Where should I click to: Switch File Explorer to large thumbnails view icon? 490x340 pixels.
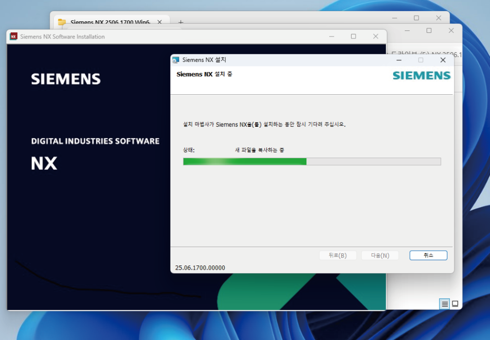click(456, 304)
